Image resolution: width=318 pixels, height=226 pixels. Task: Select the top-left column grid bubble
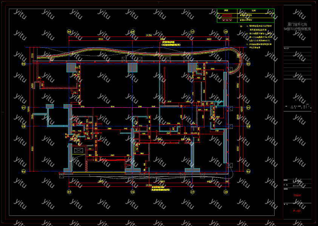pos(69,32)
